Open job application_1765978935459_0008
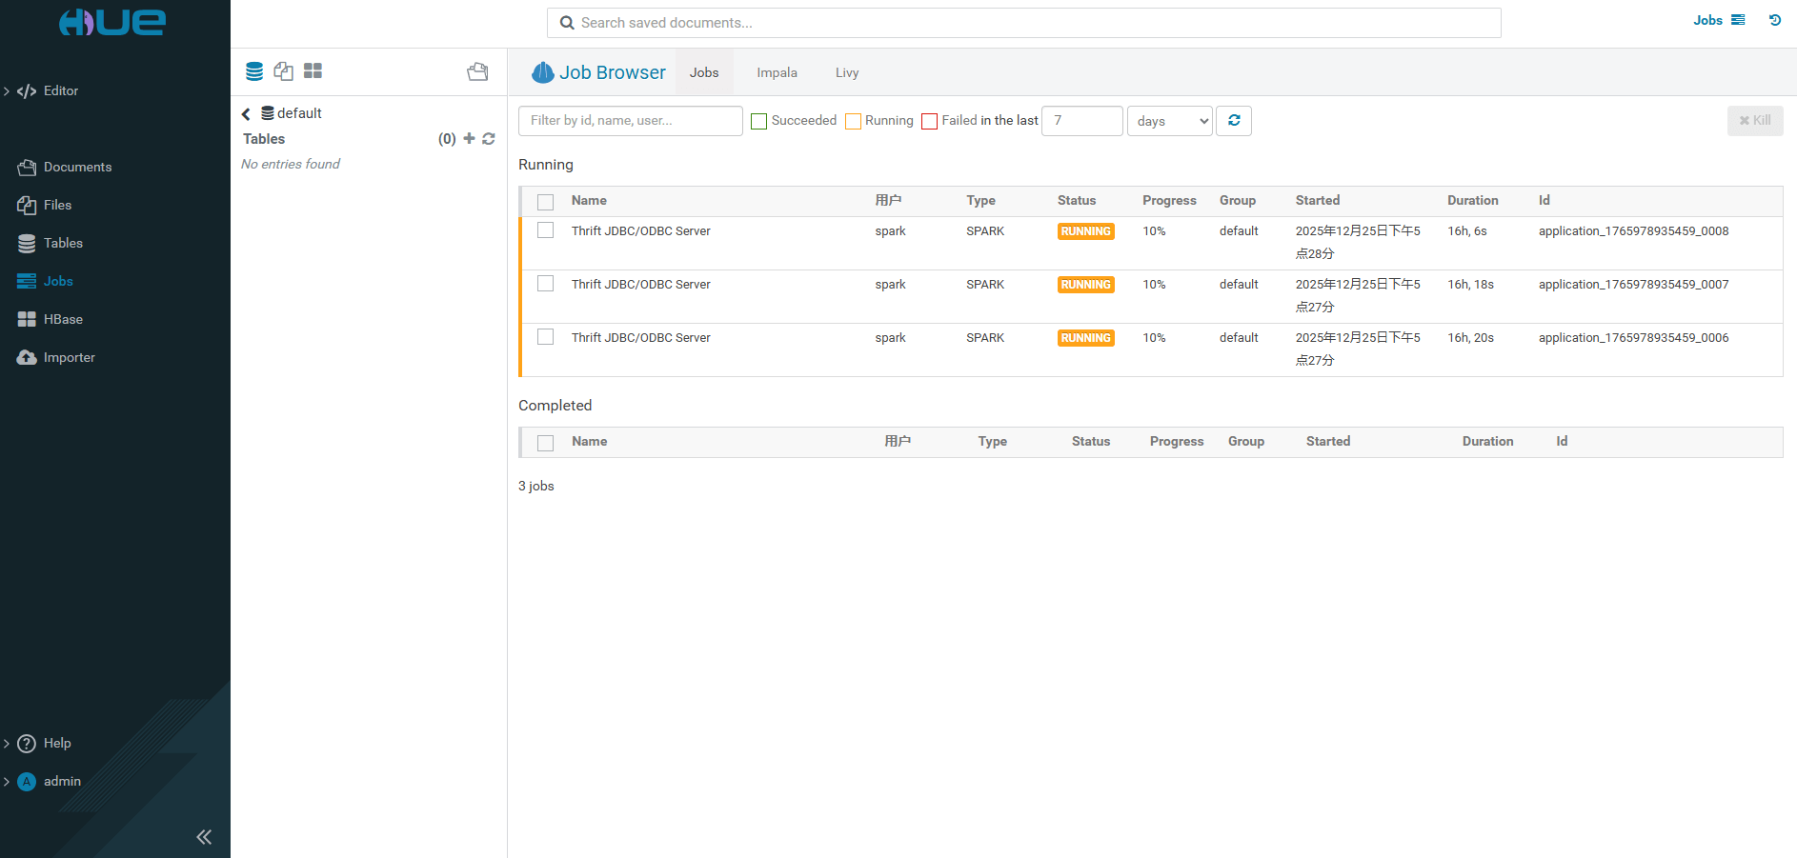The width and height of the screenshot is (1797, 858). point(1632,231)
